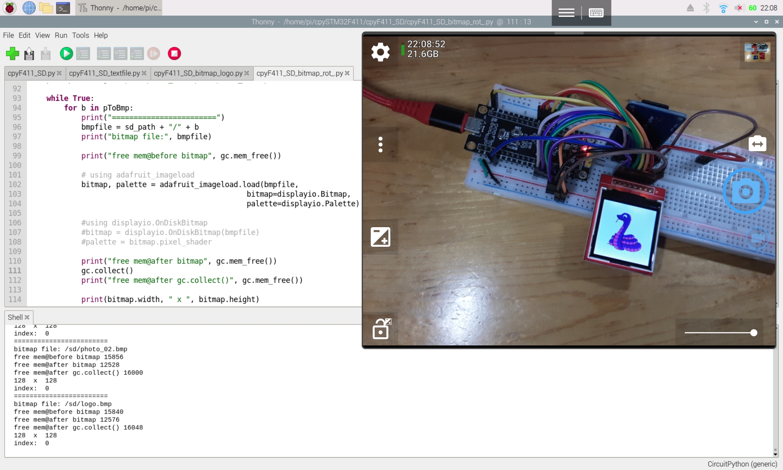The image size is (783, 470).
Task: Close the Shell panel
Action: [27, 317]
